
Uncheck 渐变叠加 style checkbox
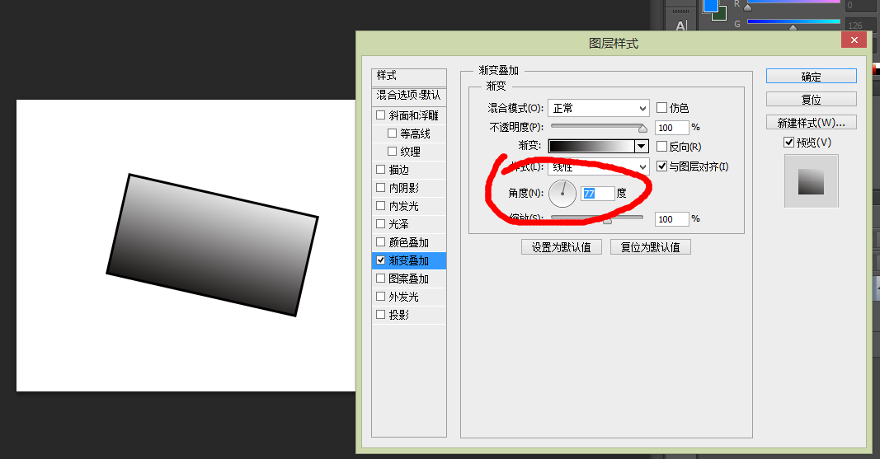tap(380, 260)
